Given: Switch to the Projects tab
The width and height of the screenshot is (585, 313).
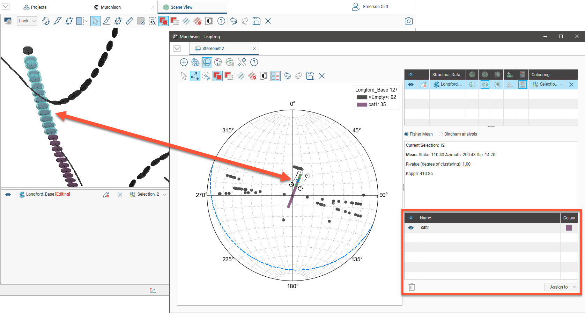Looking at the screenshot, I should click(x=35, y=7).
